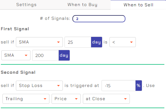The height and width of the screenshot is (112, 166).
Task: Open the Stop Loss signal type dropdown
Action: pyautogui.click(x=39, y=86)
